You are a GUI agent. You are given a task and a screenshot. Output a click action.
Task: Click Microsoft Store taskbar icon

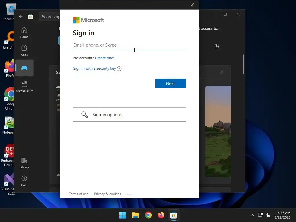[174, 215]
